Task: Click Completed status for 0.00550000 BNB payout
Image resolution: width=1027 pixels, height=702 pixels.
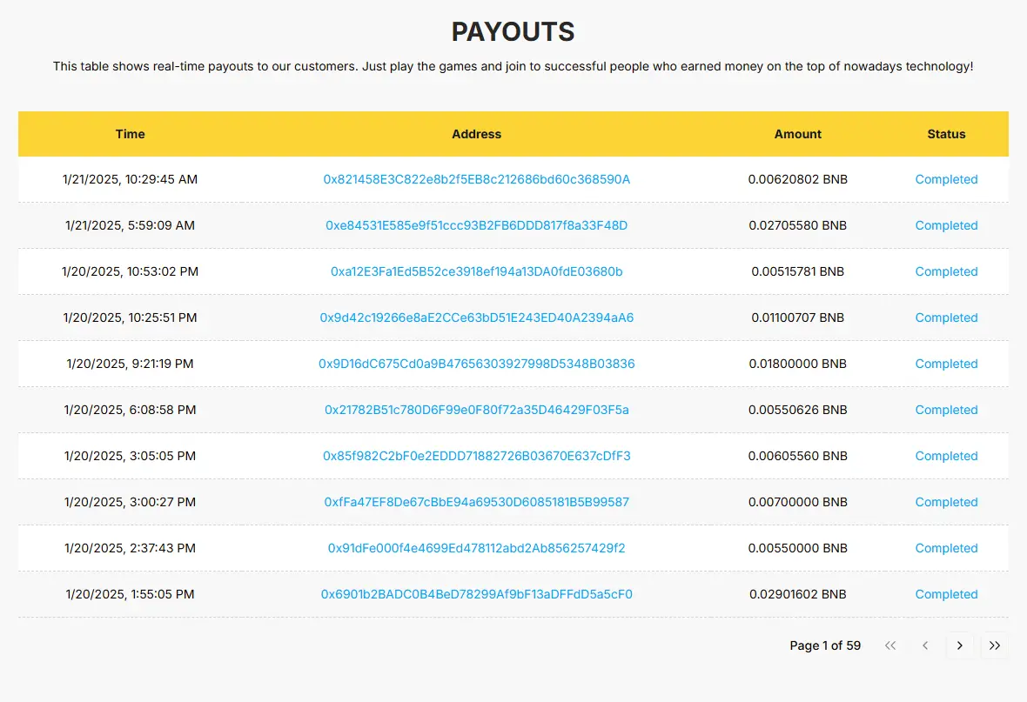Action: pos(946,548)
